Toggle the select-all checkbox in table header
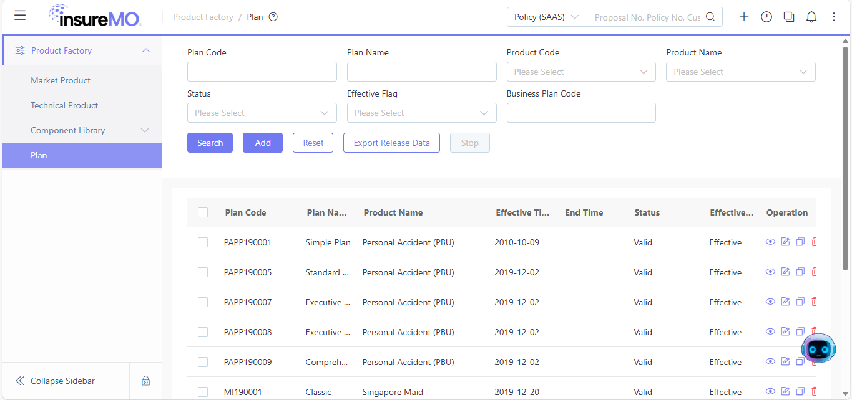This screenshot has height=400, width=852. [x=203, y=212]
